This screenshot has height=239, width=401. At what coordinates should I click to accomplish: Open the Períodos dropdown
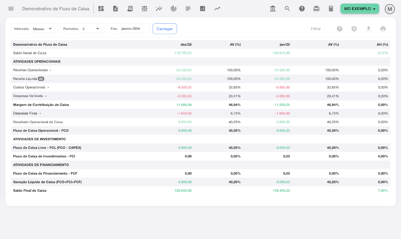click(x=91, y=29)
